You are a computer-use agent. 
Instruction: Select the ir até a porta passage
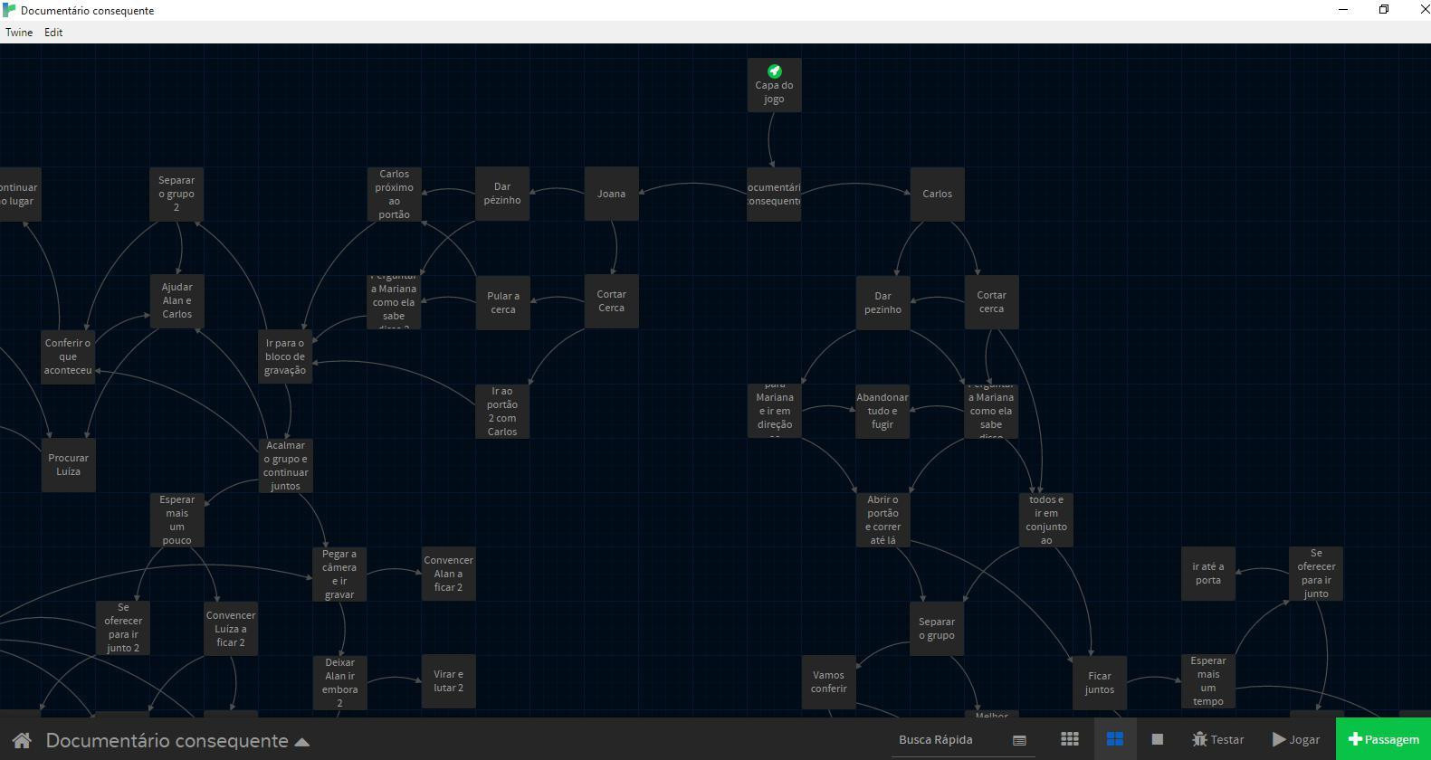point(1208,574)
